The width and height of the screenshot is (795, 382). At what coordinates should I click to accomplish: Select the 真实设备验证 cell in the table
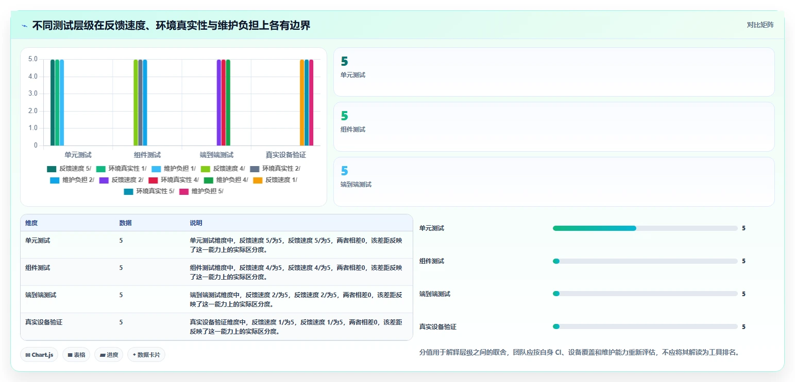(44, 322)
